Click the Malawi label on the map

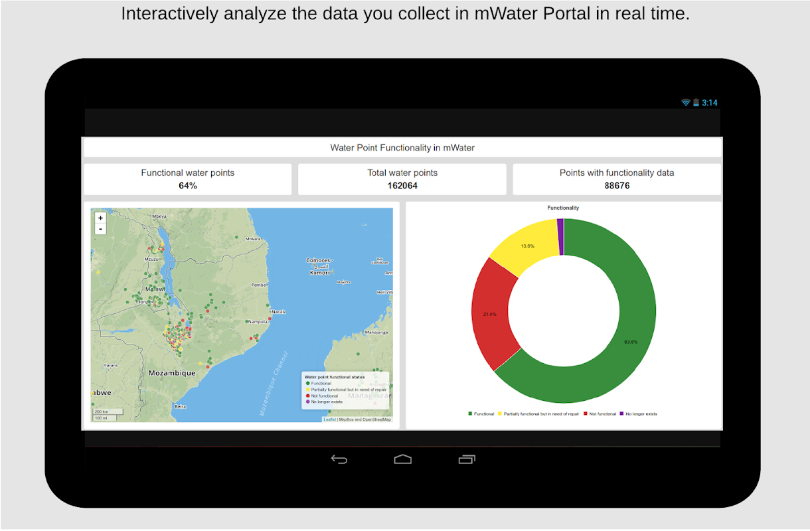coord(155,289)
